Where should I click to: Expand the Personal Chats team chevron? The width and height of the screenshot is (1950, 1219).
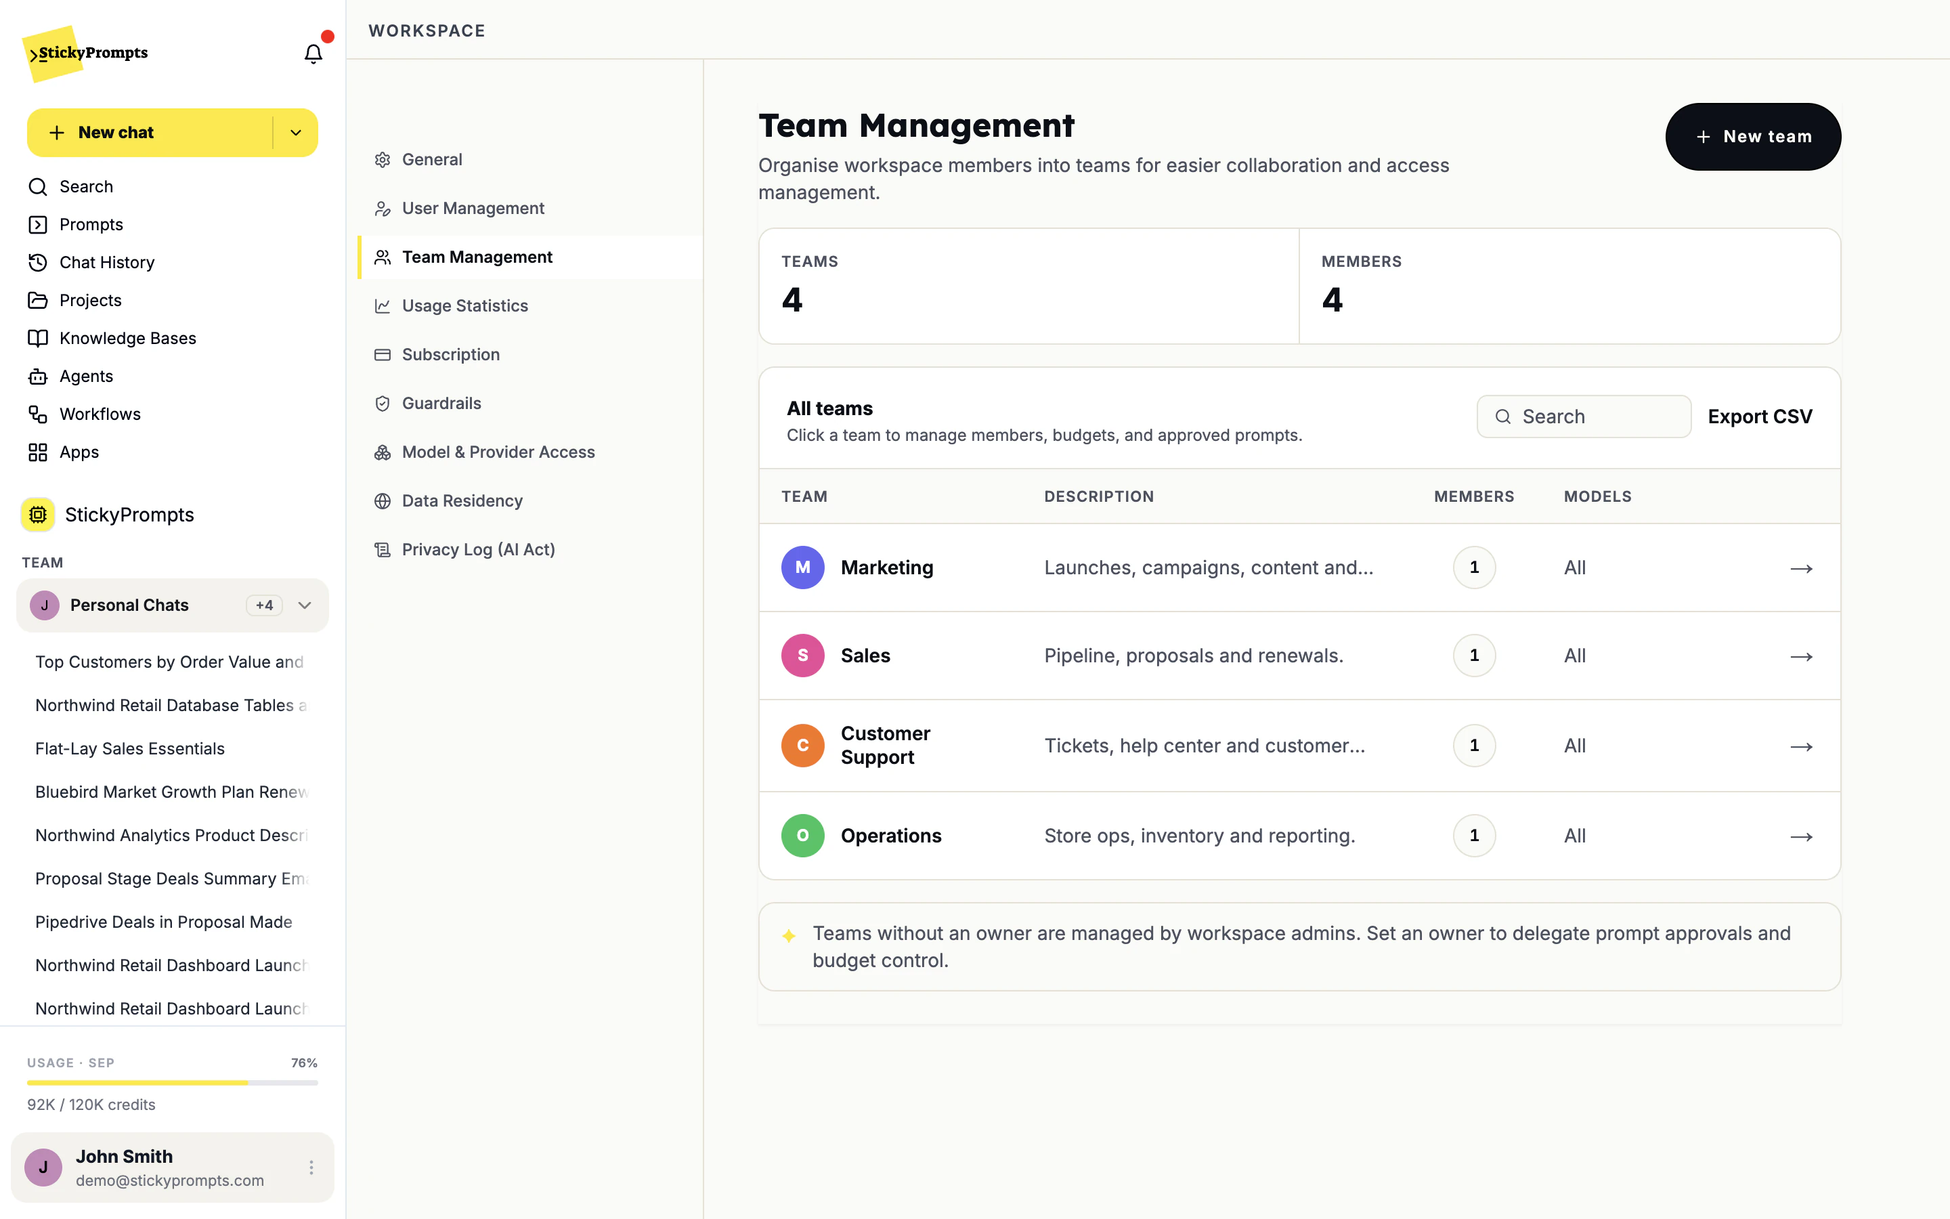point(305,605)
